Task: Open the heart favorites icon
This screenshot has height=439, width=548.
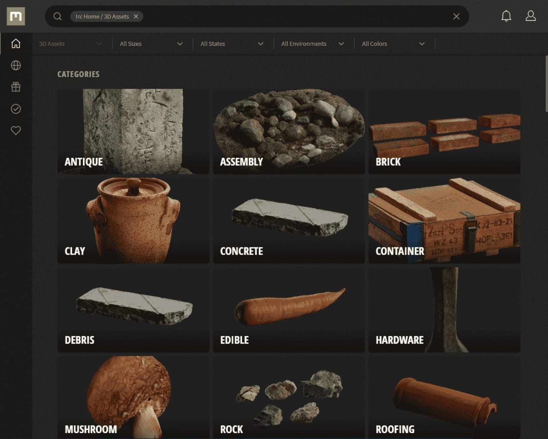Action: point(16,131)
